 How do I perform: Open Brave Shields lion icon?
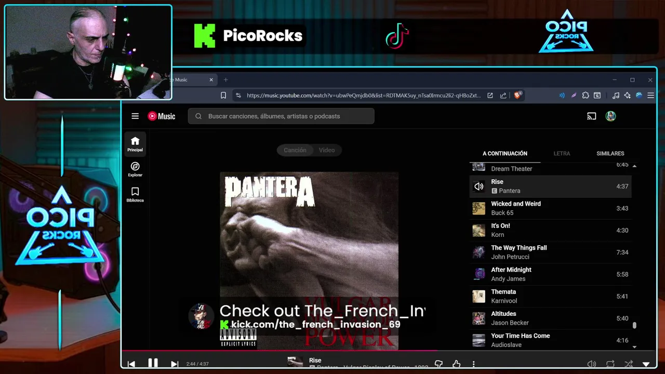coord(517,96)
